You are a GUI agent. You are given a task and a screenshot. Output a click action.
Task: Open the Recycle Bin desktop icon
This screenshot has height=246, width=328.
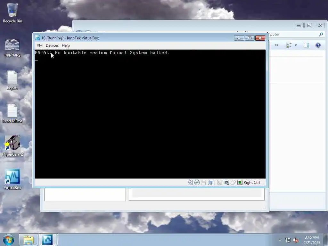(x=12, y=13)
